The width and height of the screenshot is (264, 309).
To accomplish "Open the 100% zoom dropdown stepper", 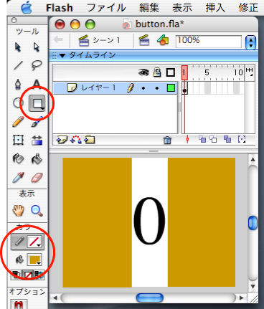I will [x=250, y=42].
